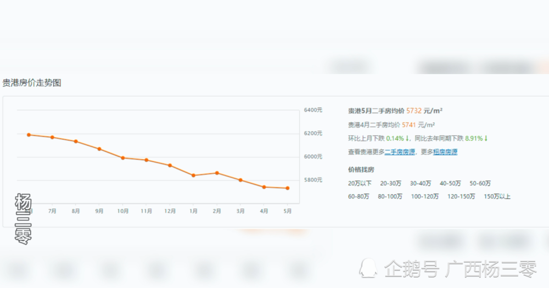Choose the 30-40万 price range

point(421,183)
